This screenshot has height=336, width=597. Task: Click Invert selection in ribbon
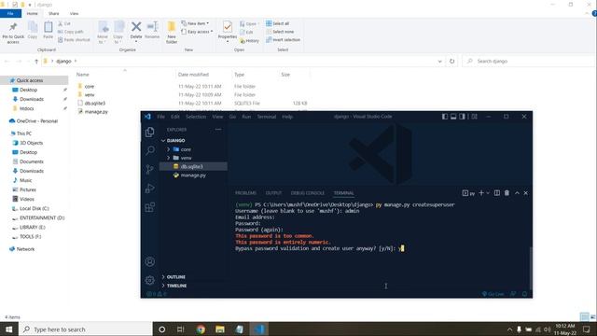(x=283, y=39)
